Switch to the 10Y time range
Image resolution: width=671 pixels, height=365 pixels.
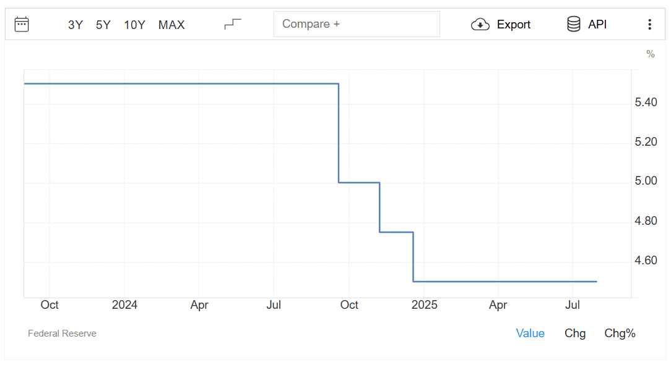point(134,25)
